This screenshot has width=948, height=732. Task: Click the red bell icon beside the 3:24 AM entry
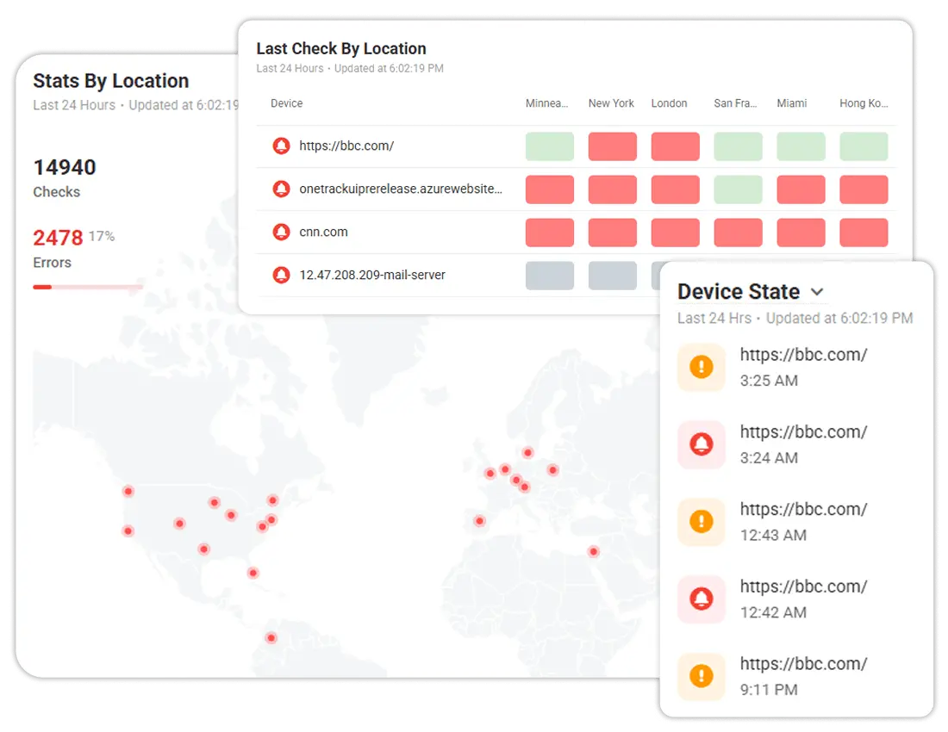[x=701, y=444]
